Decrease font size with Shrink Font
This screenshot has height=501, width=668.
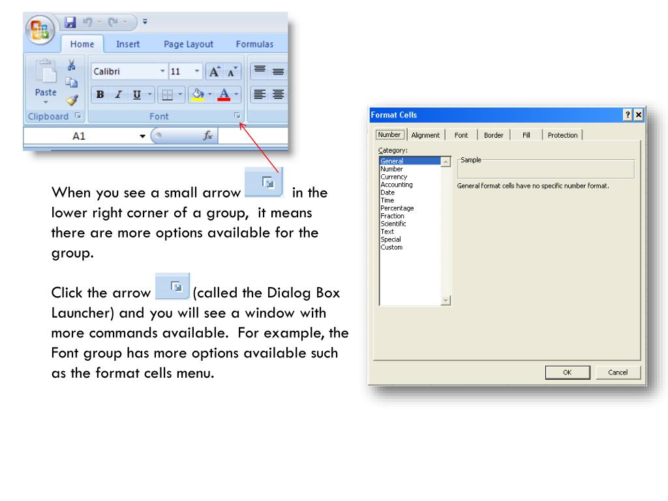tap(232, 72)
